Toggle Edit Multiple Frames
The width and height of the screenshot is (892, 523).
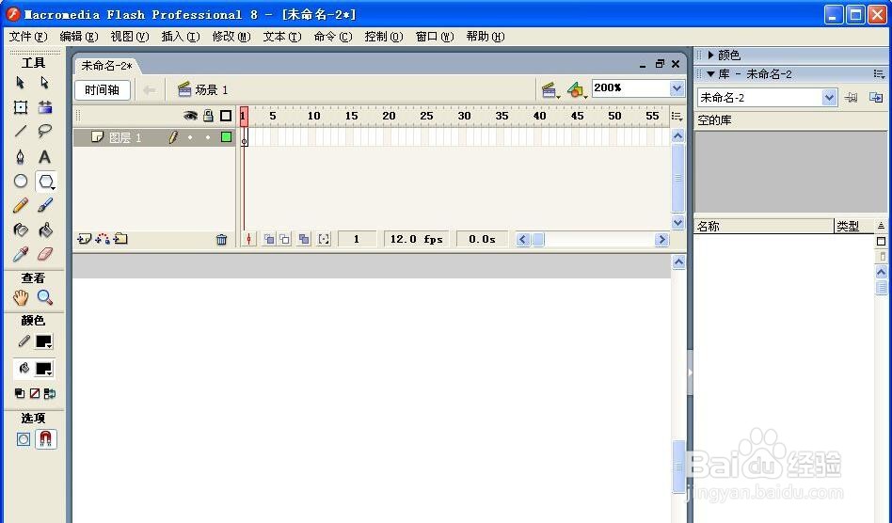(x=304, y=239)
